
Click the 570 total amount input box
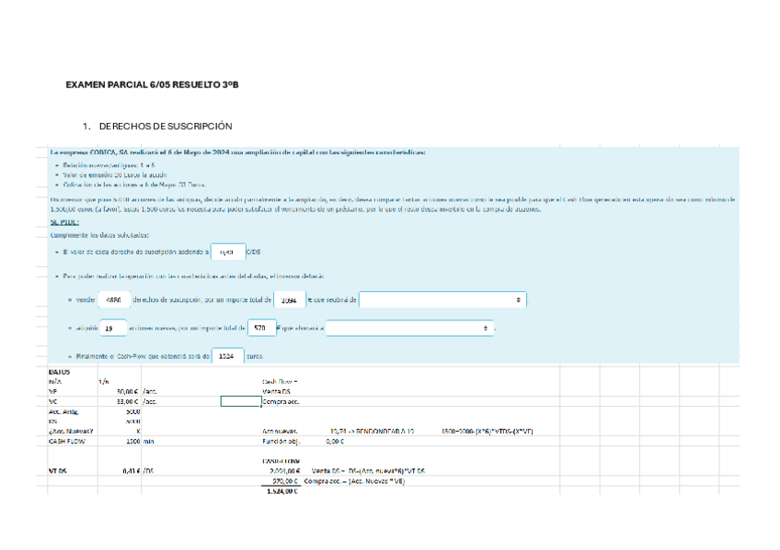pyautogui.click(x=261, y=328)
